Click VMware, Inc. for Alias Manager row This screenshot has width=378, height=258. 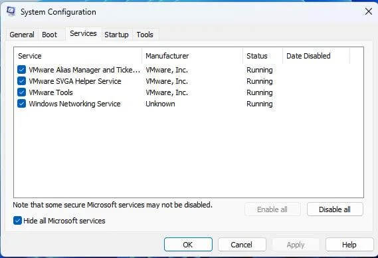pos(167,70)
